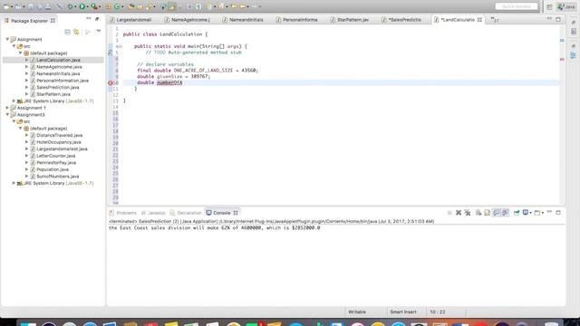The height and width of the screenshot is (326, 580).
Task: Switch to NameandInitials editor tab
Action: pos(243,20)
